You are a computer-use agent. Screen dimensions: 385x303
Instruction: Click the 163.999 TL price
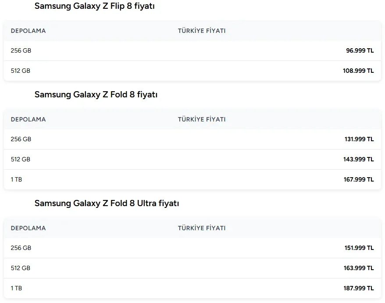pos(359,268)
